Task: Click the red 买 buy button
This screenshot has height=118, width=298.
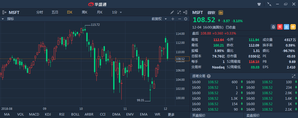Action: pos(280,27)
